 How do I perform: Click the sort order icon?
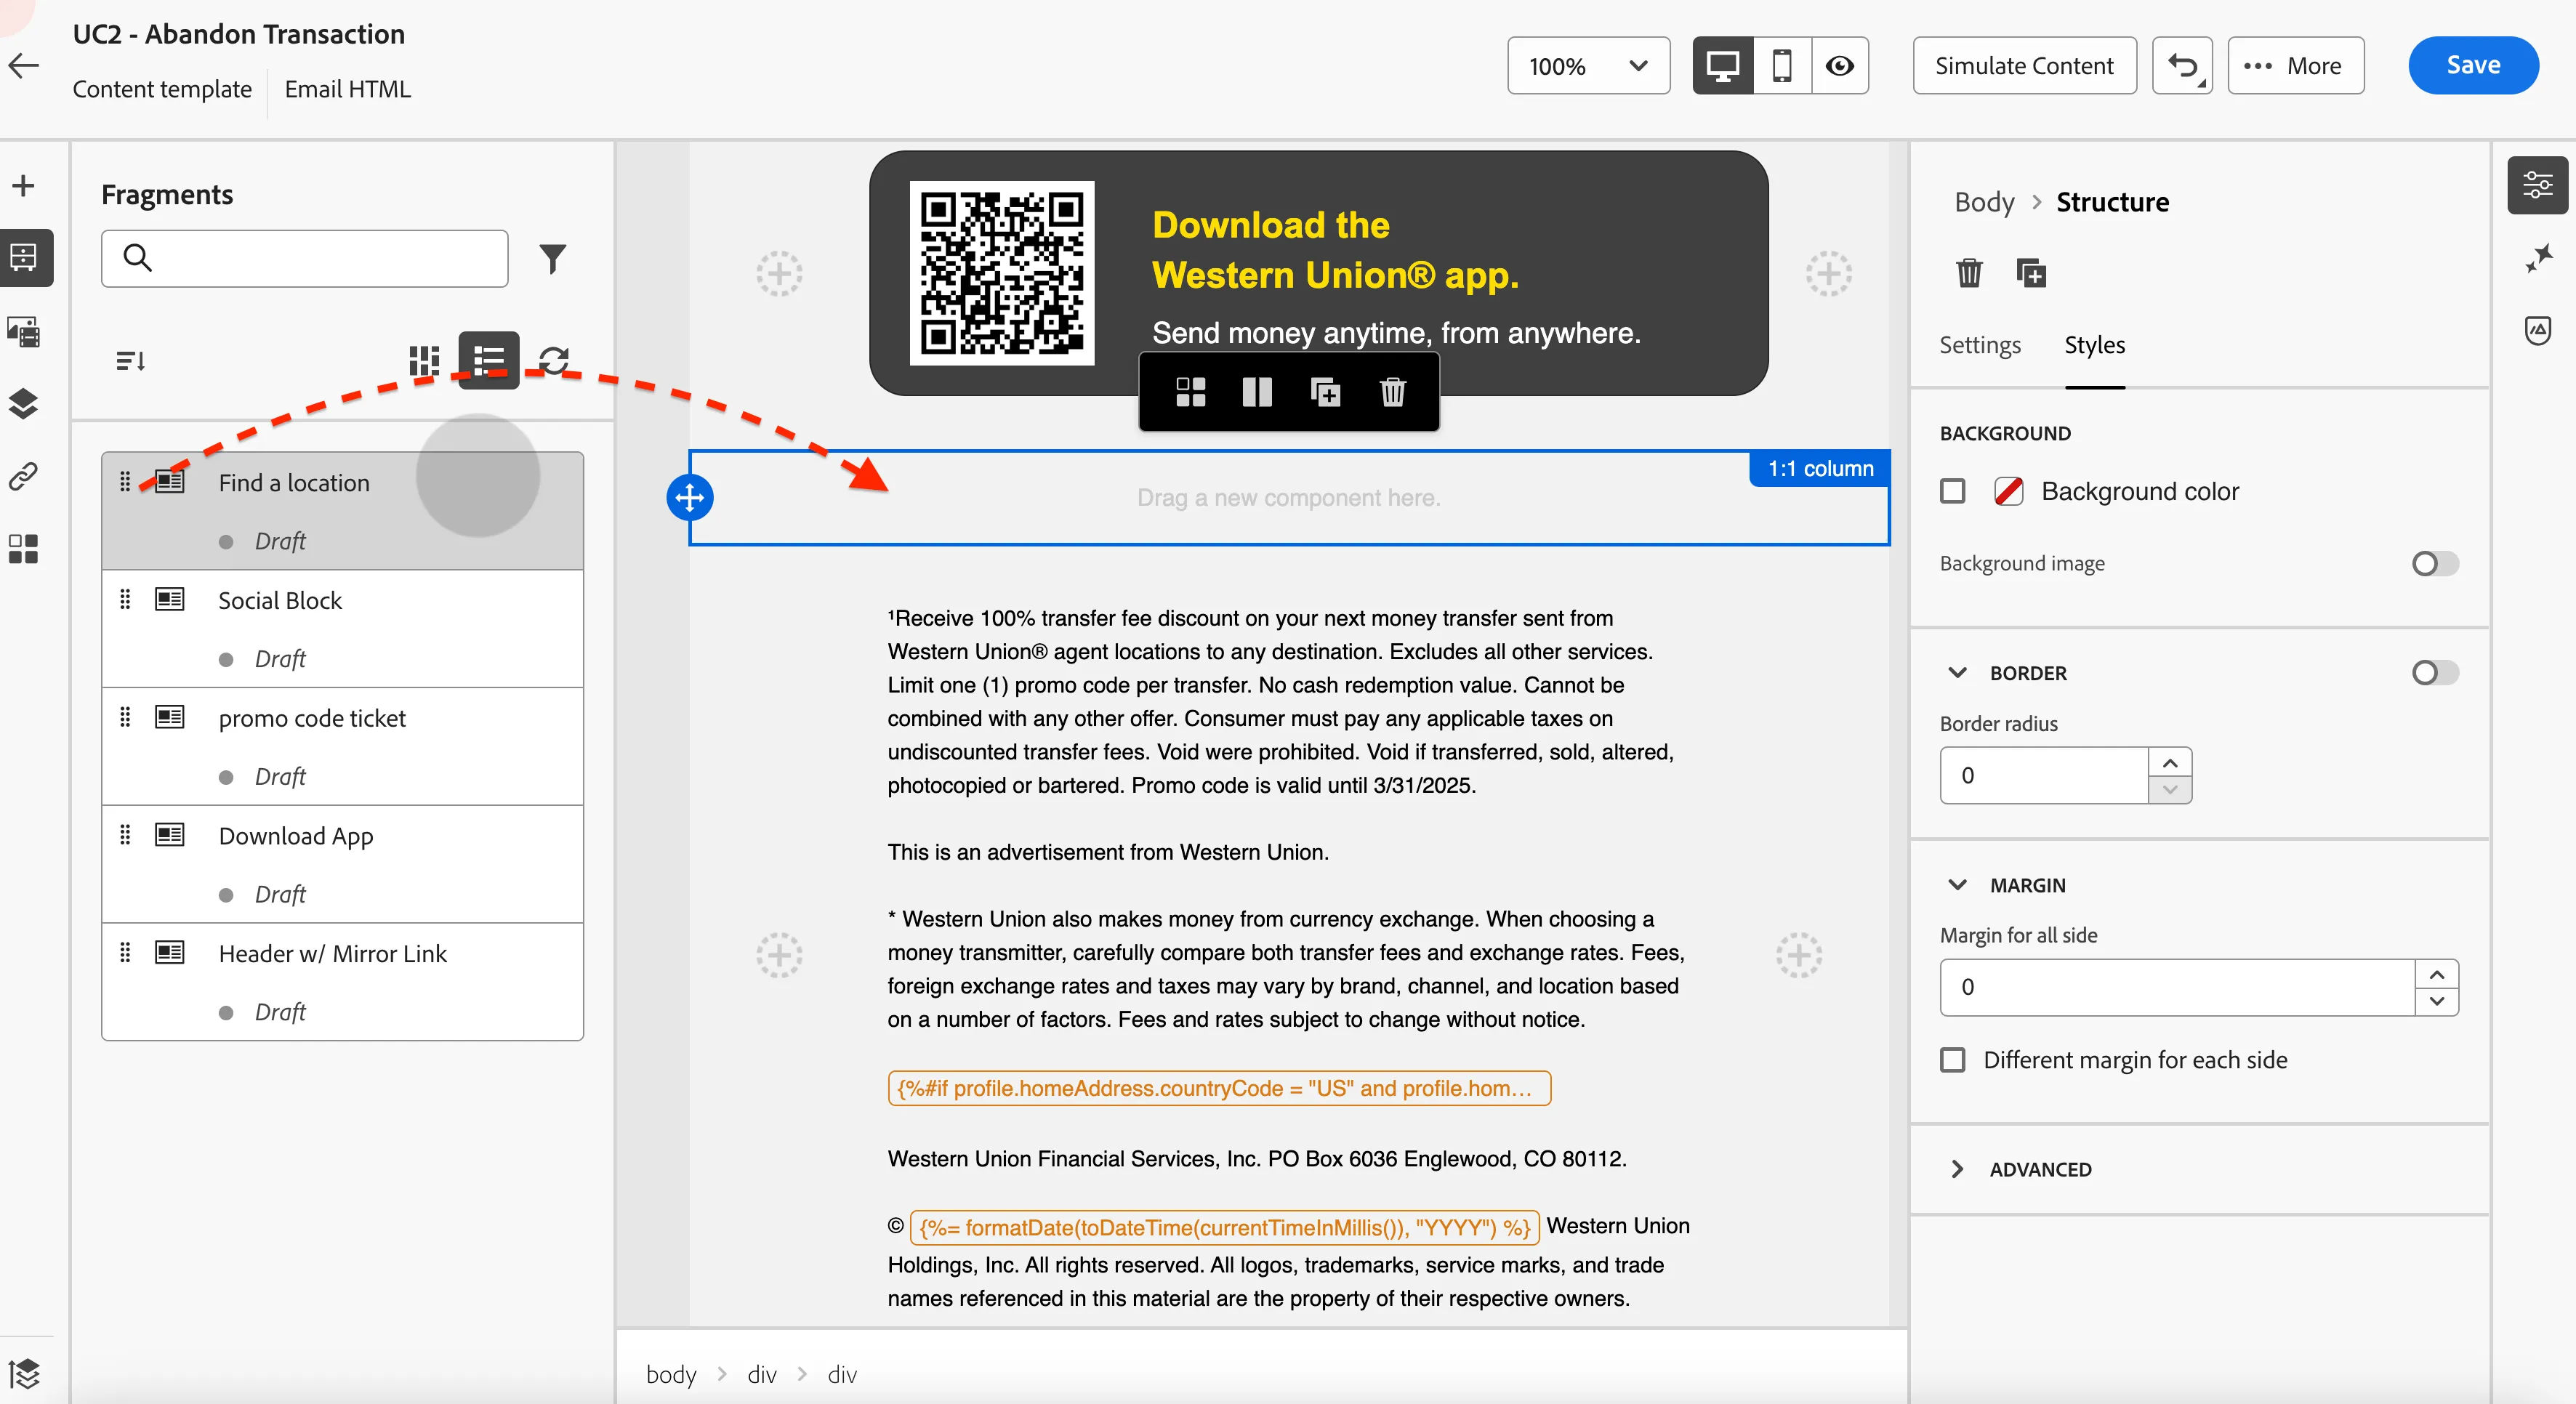[x=131, y=360]
